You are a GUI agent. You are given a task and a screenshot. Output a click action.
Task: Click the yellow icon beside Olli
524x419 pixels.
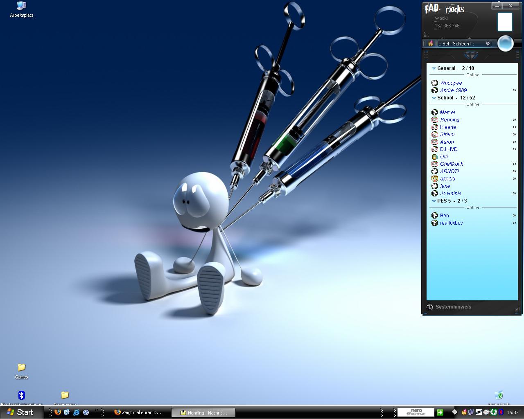click(x=434, y=157)
